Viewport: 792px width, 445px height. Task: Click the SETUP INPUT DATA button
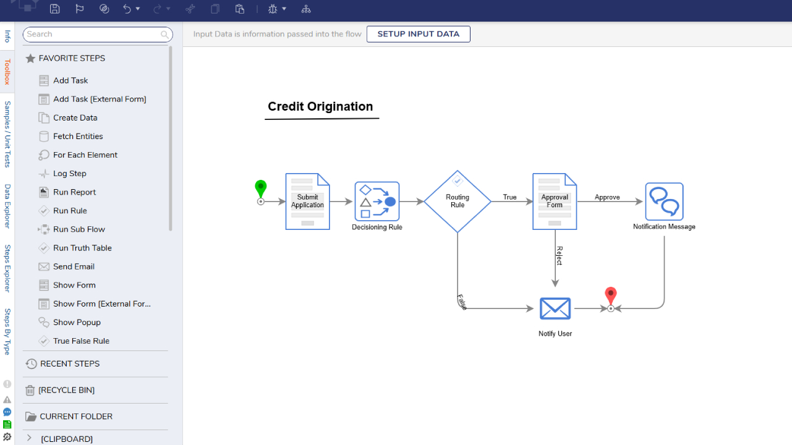pos(419,34)
